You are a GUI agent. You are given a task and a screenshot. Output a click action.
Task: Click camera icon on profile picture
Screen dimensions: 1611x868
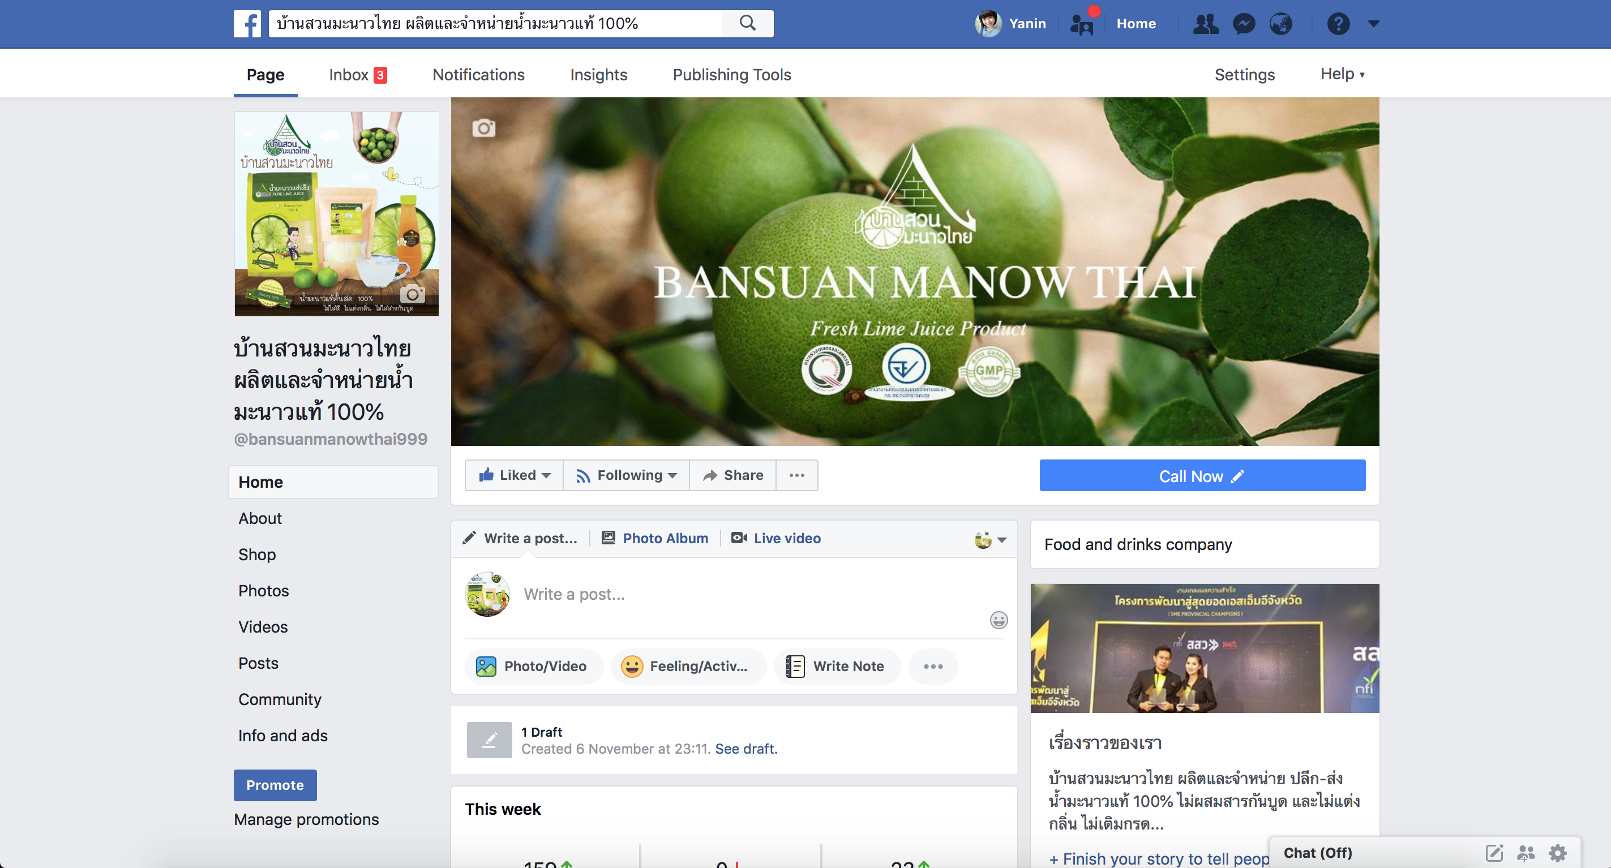[412, 293]
